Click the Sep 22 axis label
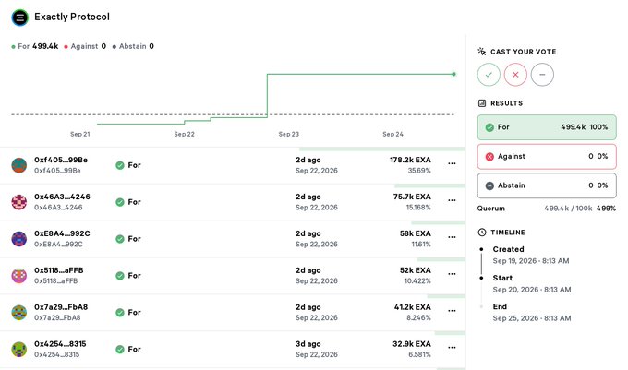This screenshot has height=370, width=628. [x=184, y=134]
